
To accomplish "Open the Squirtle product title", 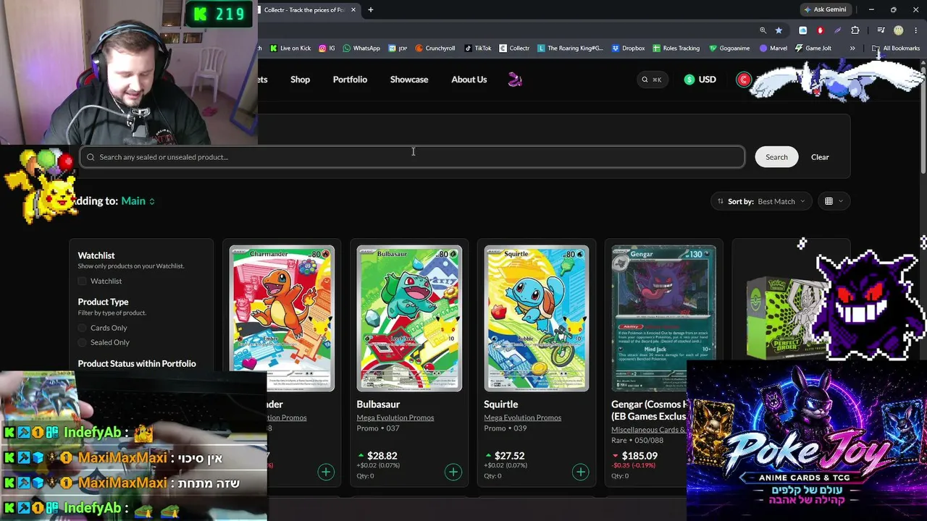I will pos(501,404).
